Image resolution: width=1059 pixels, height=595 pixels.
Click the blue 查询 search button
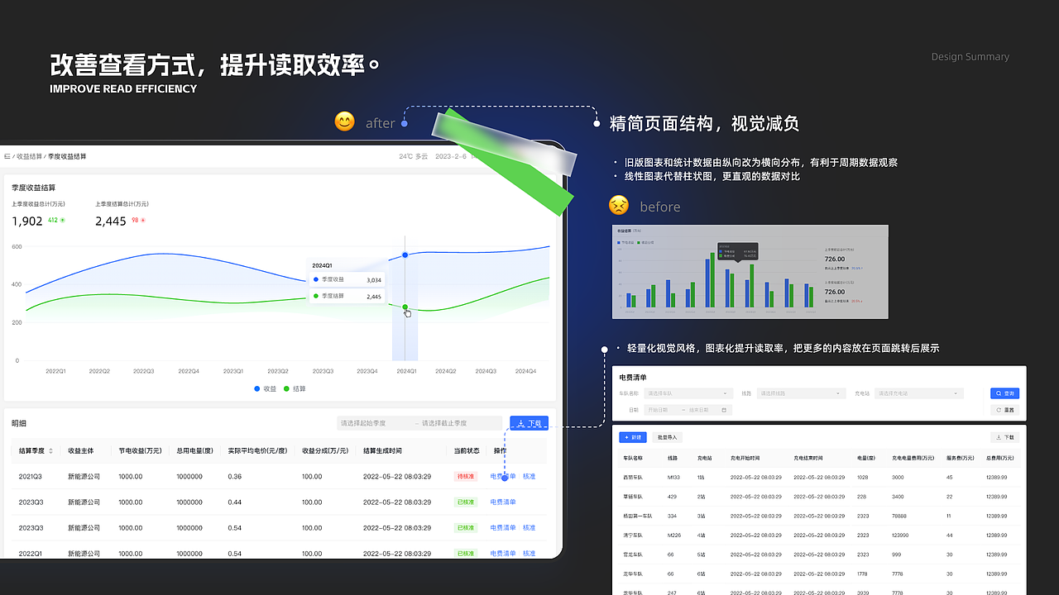(x=1004, y=393)
